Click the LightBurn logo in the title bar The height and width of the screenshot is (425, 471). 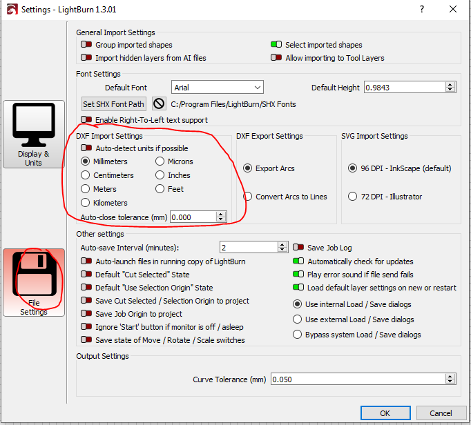click(12, 9)
